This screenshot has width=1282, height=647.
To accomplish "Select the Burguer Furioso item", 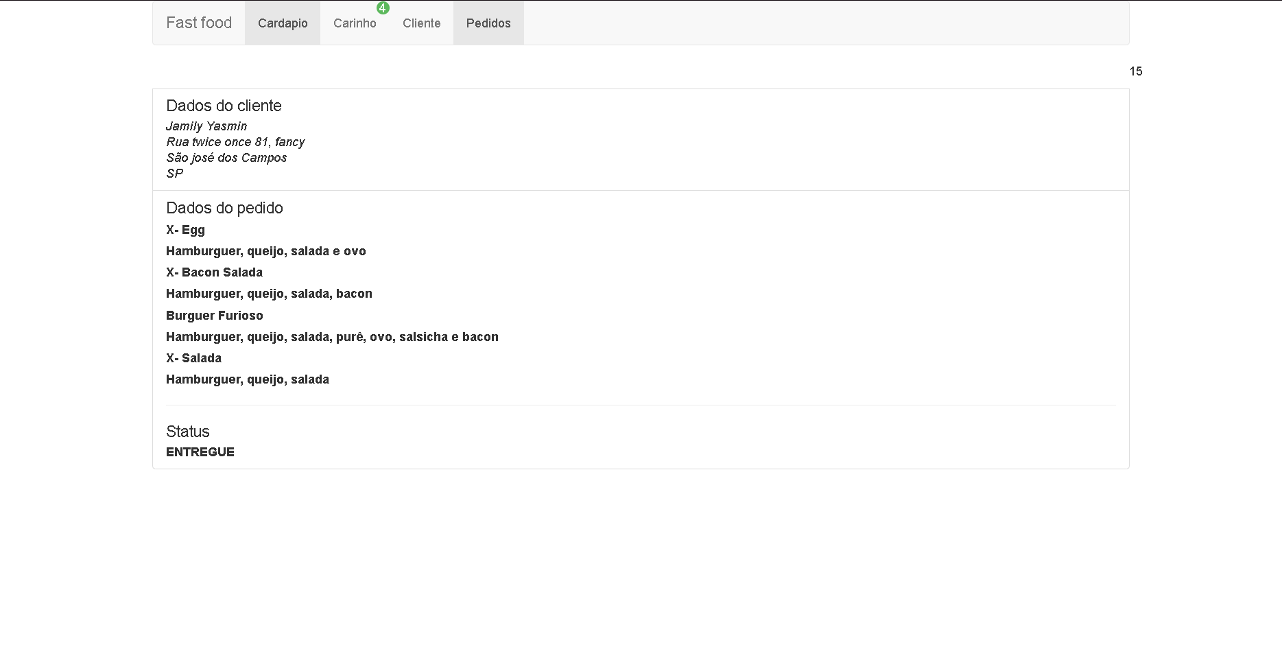I will (215, 316).
